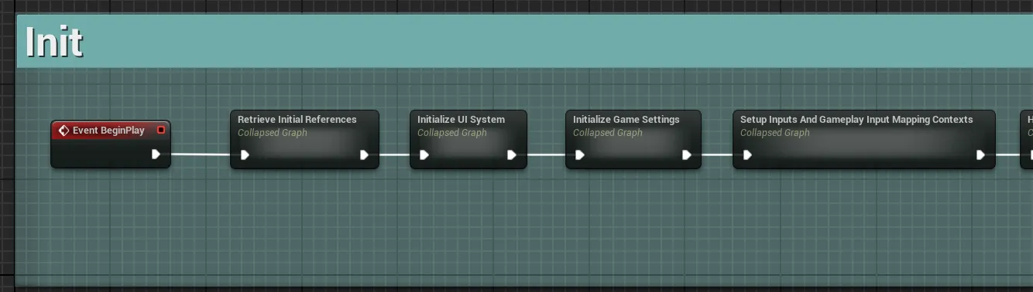
Task: Select wire between Initialize Game Settings and Setup Inputs
Action: point(717,154)
